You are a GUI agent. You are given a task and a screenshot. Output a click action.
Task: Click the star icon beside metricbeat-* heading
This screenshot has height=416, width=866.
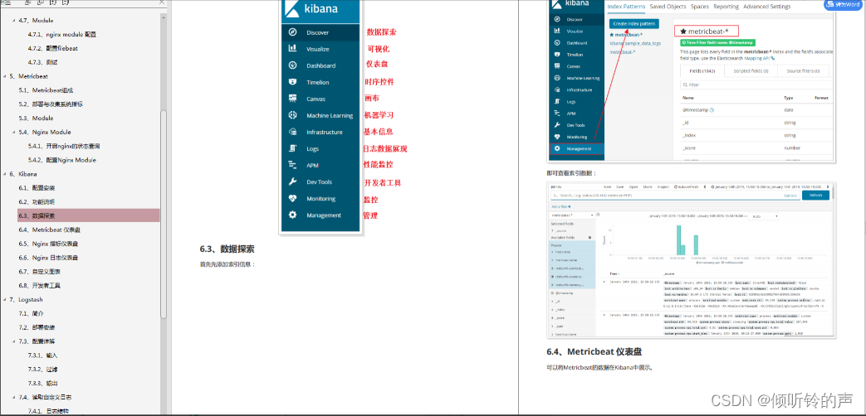(x=683, y=31)
